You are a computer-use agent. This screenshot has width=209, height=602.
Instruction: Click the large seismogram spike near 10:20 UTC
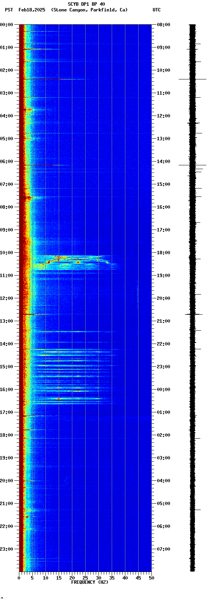pyautogui.click(x=192, y=79)
